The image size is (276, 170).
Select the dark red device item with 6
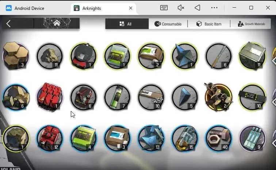[84, 97]
